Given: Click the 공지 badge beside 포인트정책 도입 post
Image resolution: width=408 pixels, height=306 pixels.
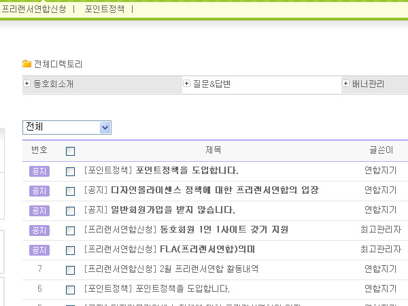Looking at the screenshot, I should [39, 171].
